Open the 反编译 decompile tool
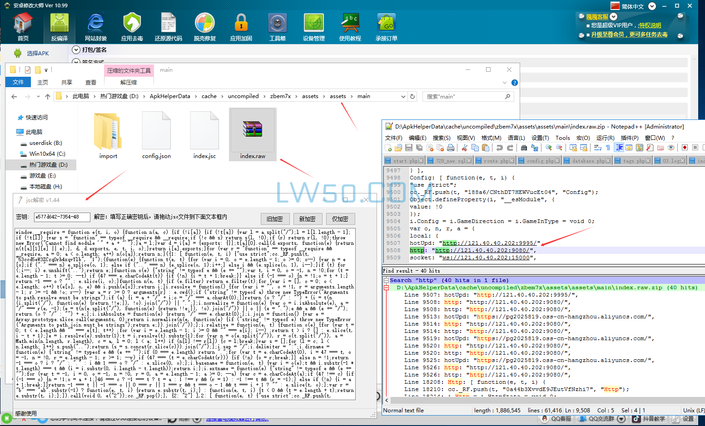Image resolution: width=705 pixels, height=426 pixels. point(59,26)
